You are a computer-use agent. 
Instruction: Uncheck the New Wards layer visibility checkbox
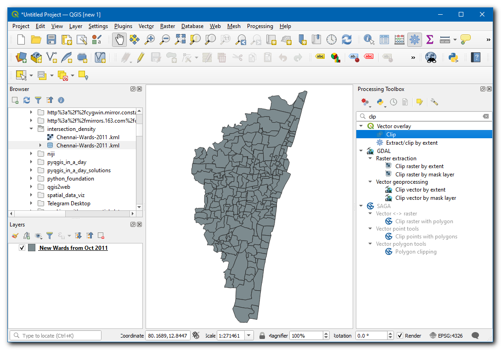(x=22, y=248)
